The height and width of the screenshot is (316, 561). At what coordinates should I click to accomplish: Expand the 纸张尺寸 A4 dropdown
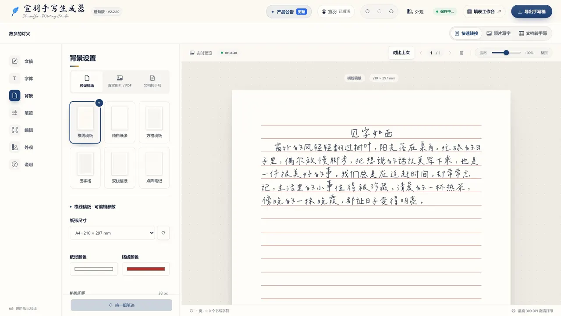pos(112,233)
